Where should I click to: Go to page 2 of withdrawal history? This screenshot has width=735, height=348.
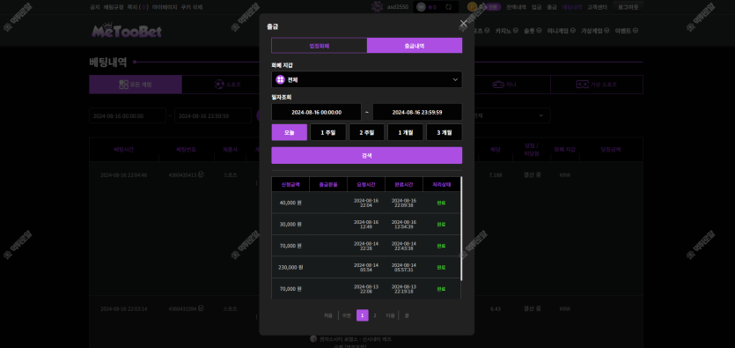tap(374, 315)
